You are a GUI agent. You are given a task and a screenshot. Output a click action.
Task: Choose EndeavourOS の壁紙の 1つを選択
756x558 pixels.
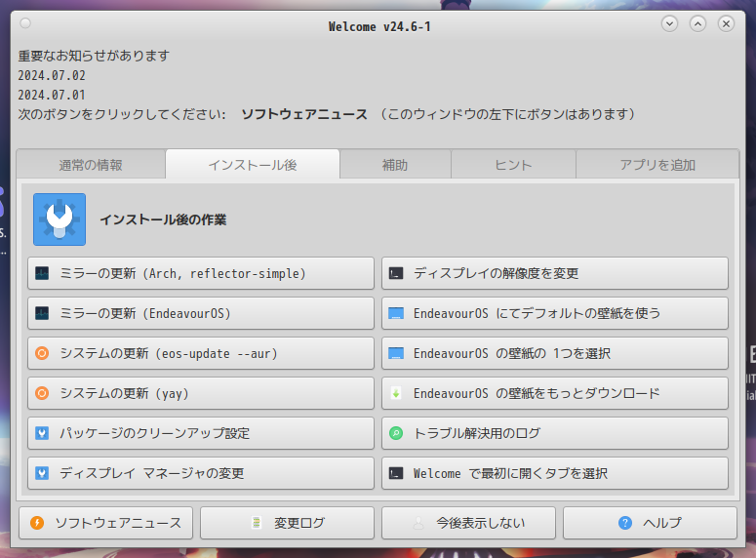click(x=555, y=353)
